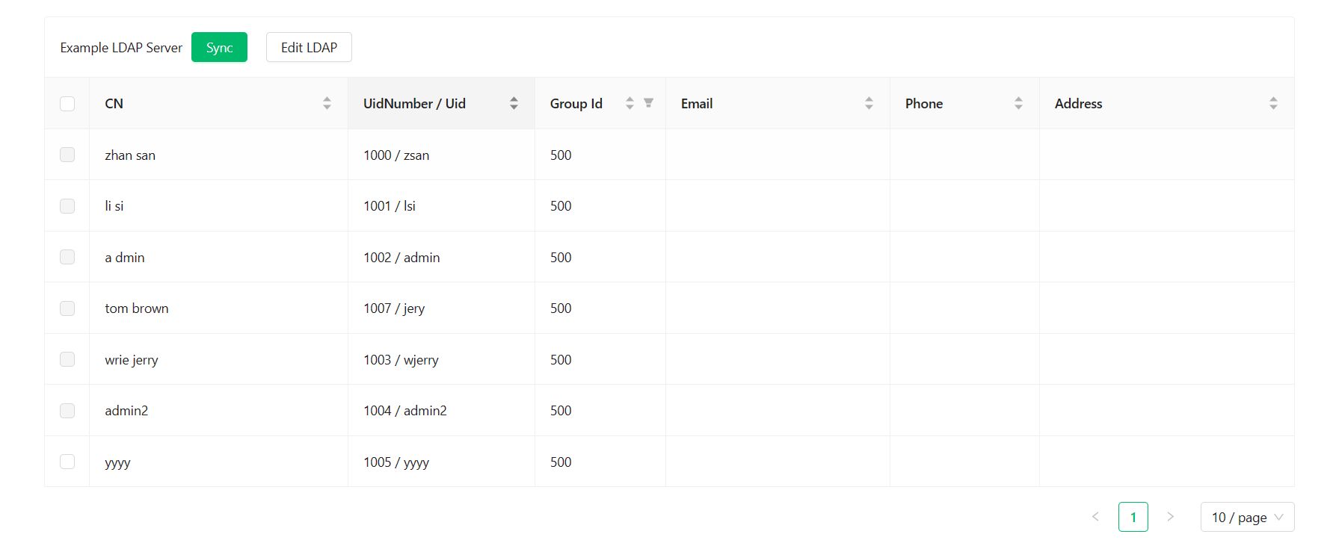Tick checkbox for user yyyy
Viewport: 1333px width, 543px height.
[x=67, y=462]
